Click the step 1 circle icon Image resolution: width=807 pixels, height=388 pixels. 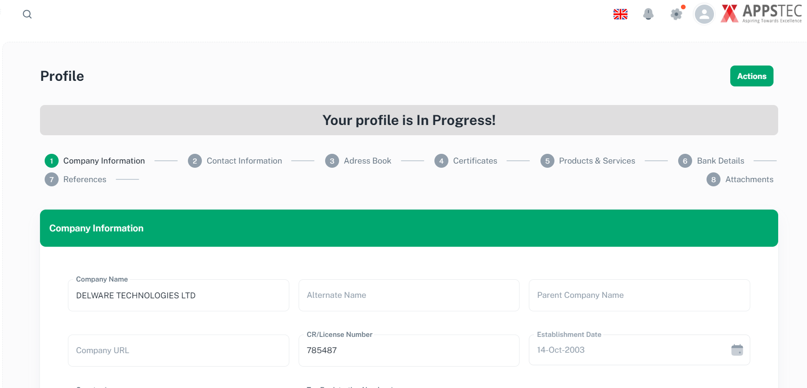pos(52,161)
